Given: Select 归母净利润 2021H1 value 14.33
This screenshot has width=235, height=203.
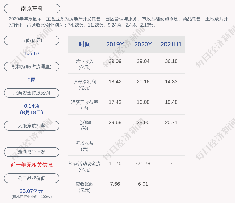Looking at the screenshot, I should pos(171,82).
